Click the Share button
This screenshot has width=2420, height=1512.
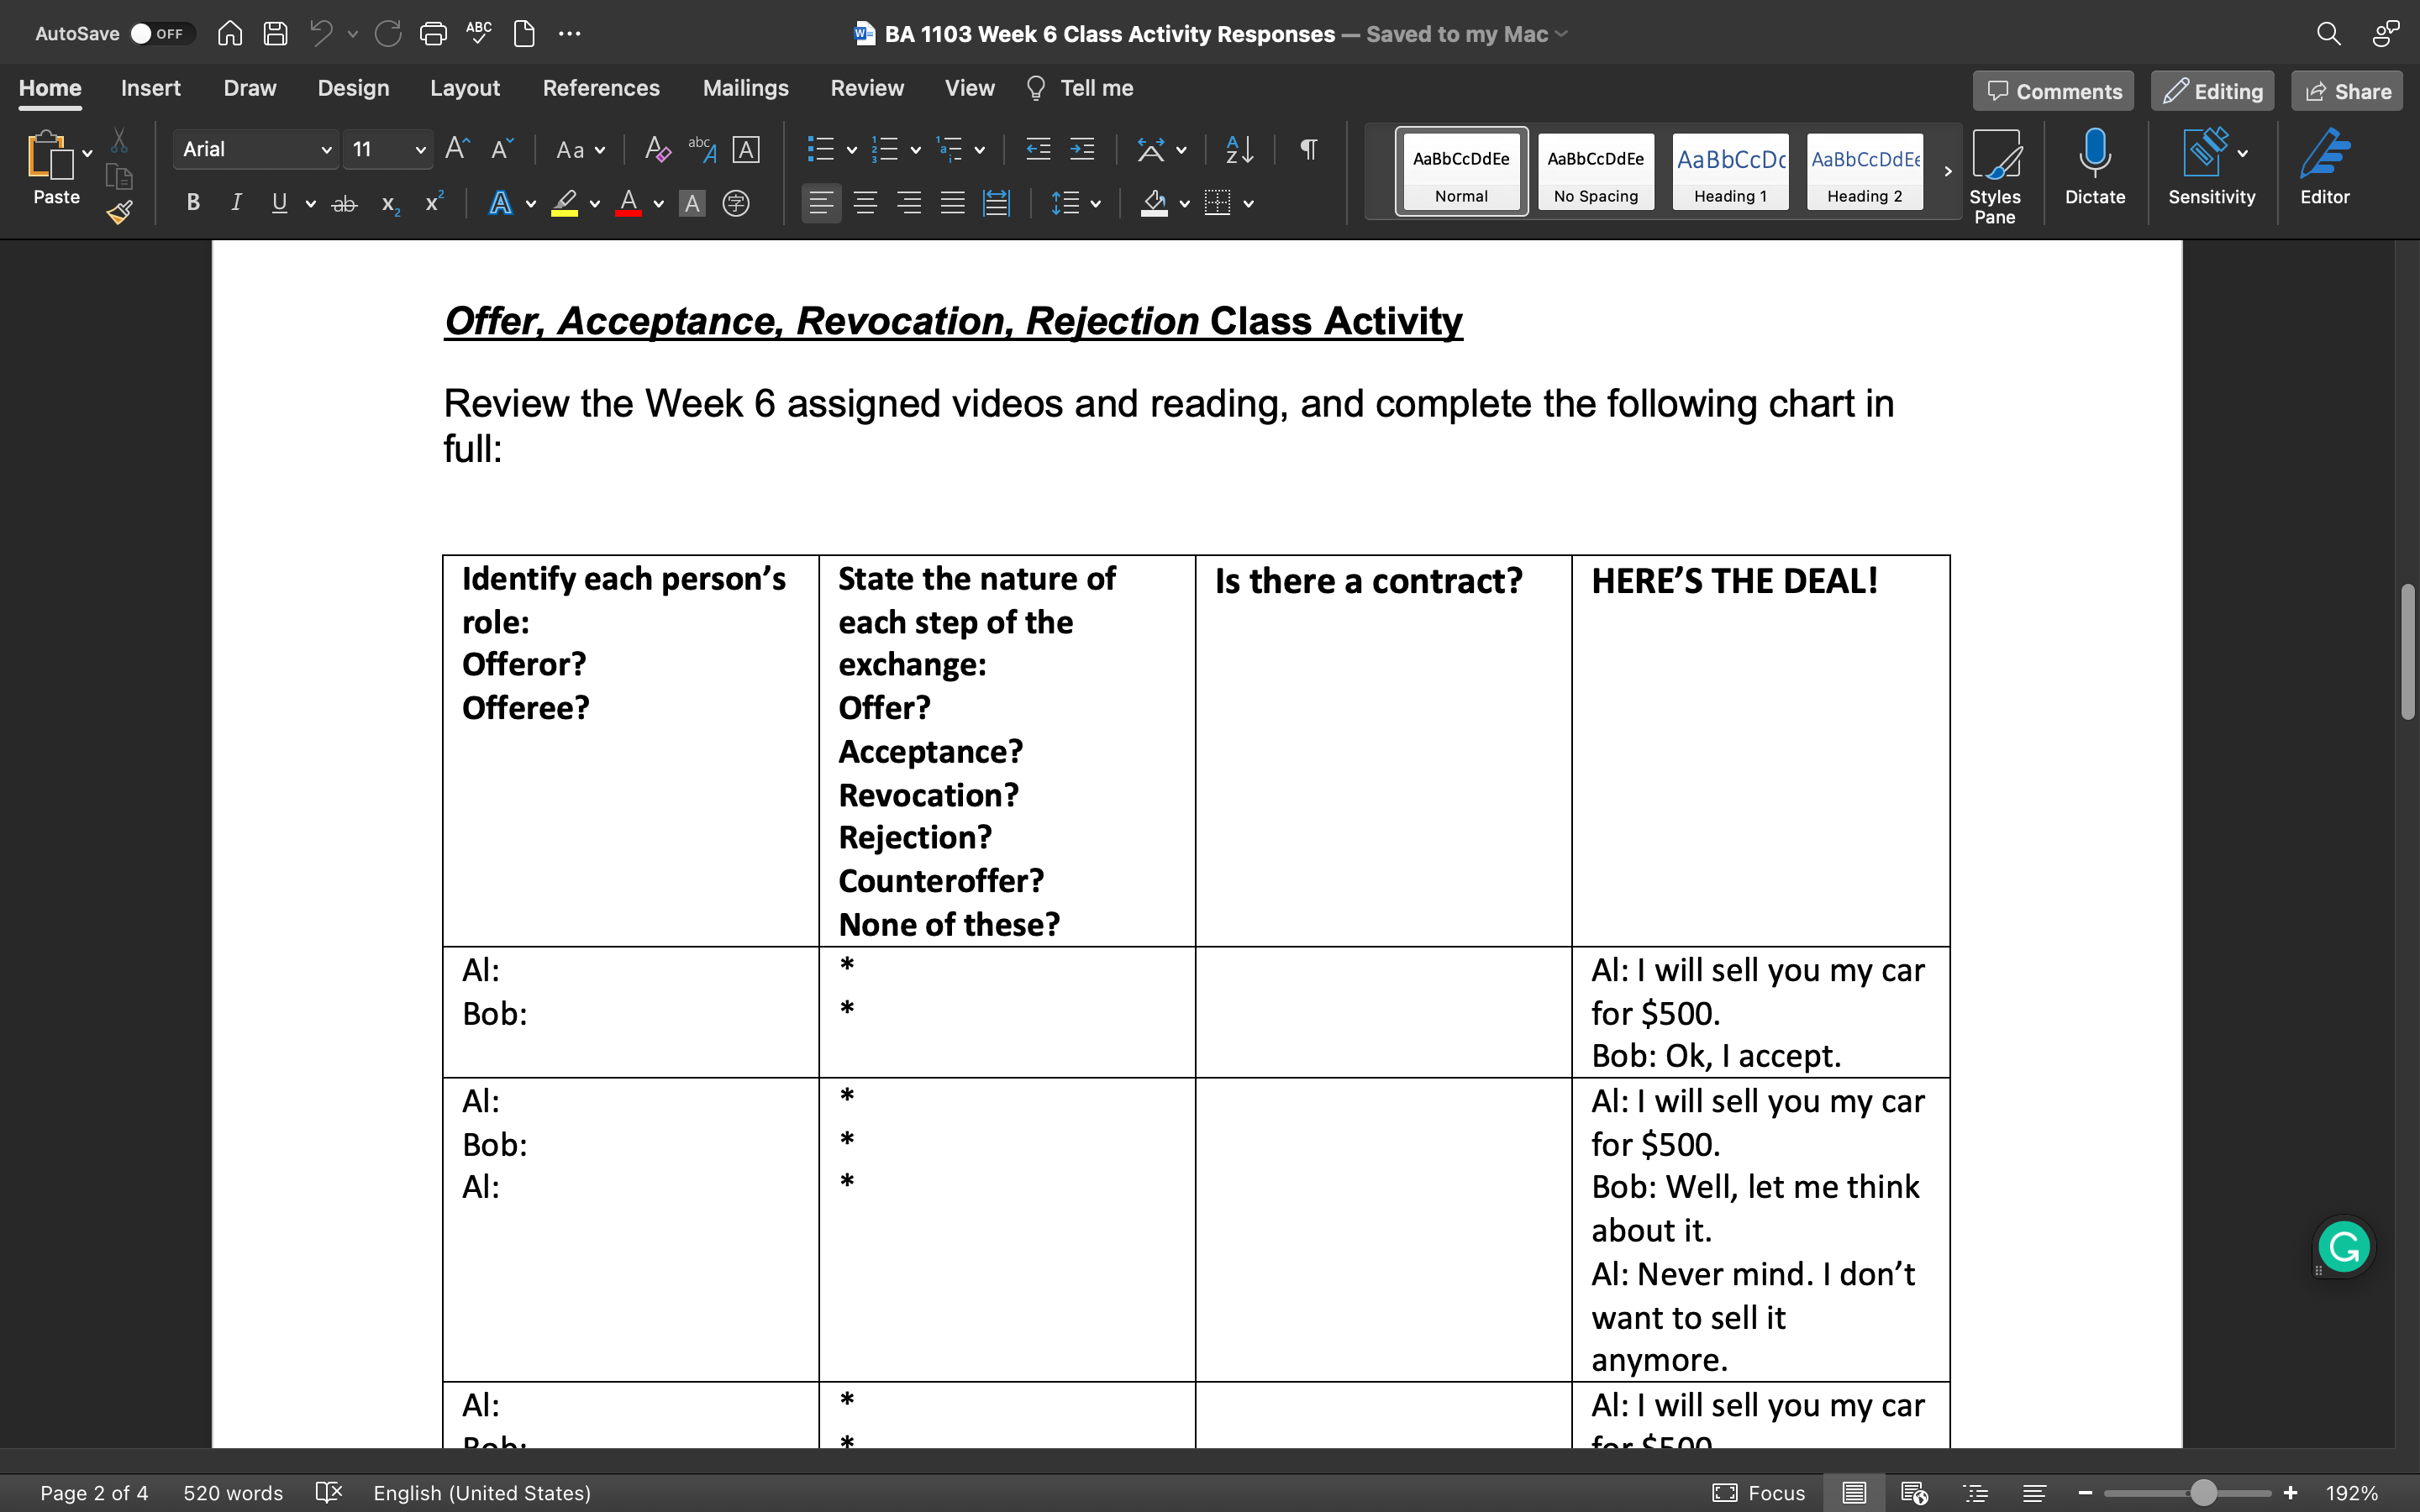click(x=2348, y=91)
